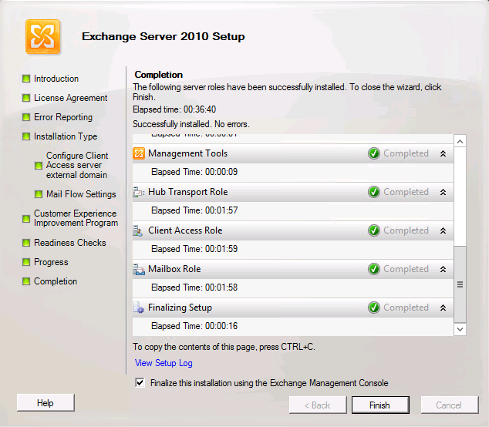
Task: Collapse the Hub Transport Role section
Action: (x=443, y=192)
